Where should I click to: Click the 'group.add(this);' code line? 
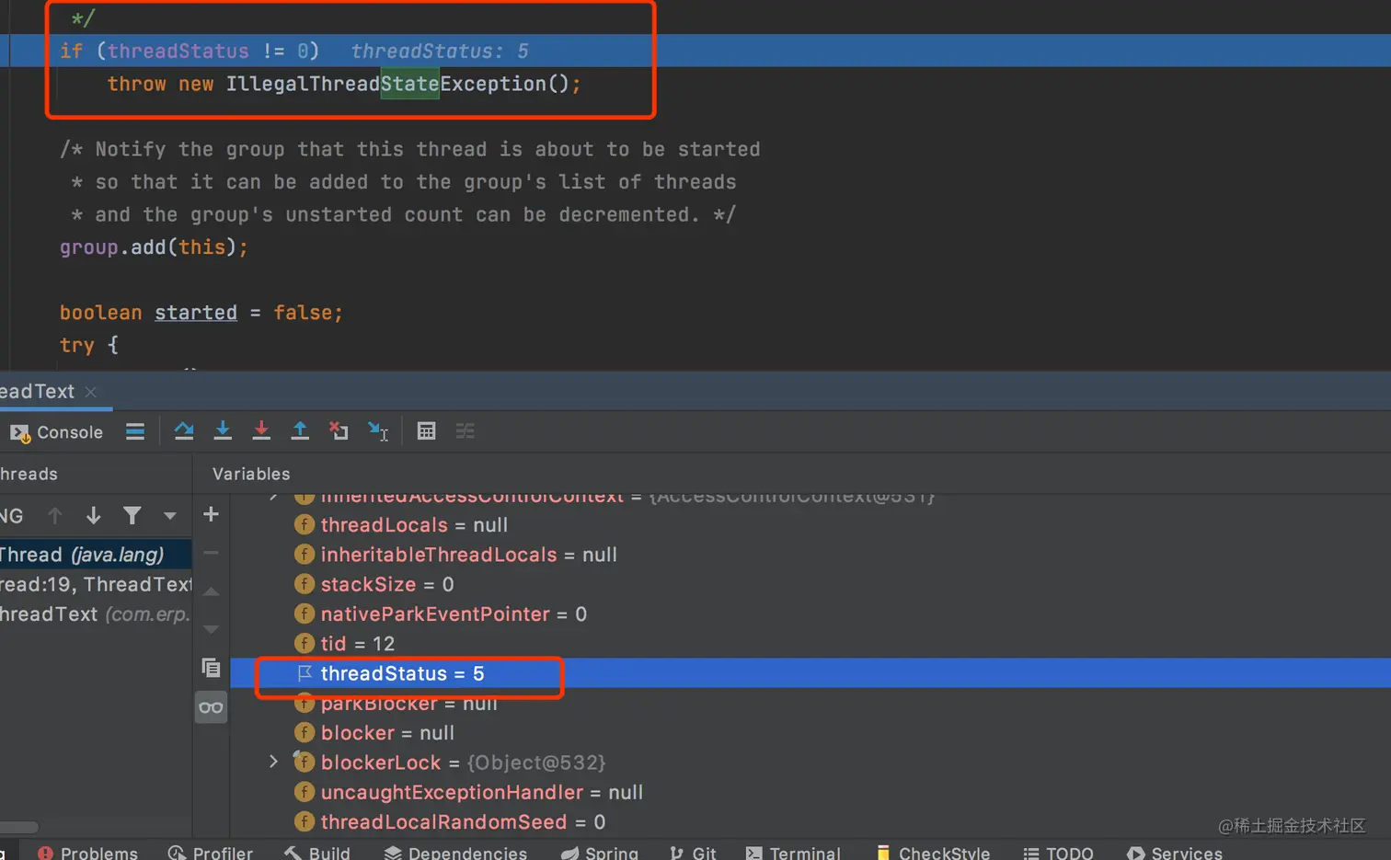(x=154, y=247)
